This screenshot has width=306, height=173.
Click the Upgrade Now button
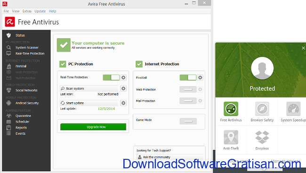(93, 127)
